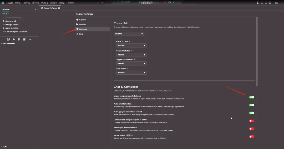This screenshot has width=284, height=149.
Task: Click info icon beside Partial Accepts
Action: click(x=129, y=41)
